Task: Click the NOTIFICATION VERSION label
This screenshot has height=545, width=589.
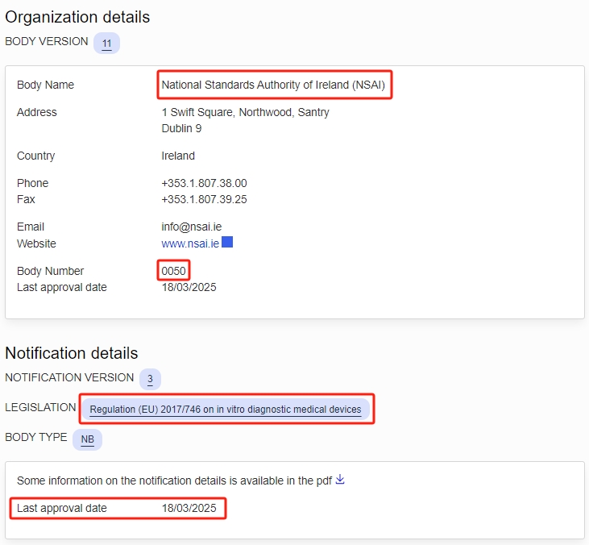Action: coord(69,377)
